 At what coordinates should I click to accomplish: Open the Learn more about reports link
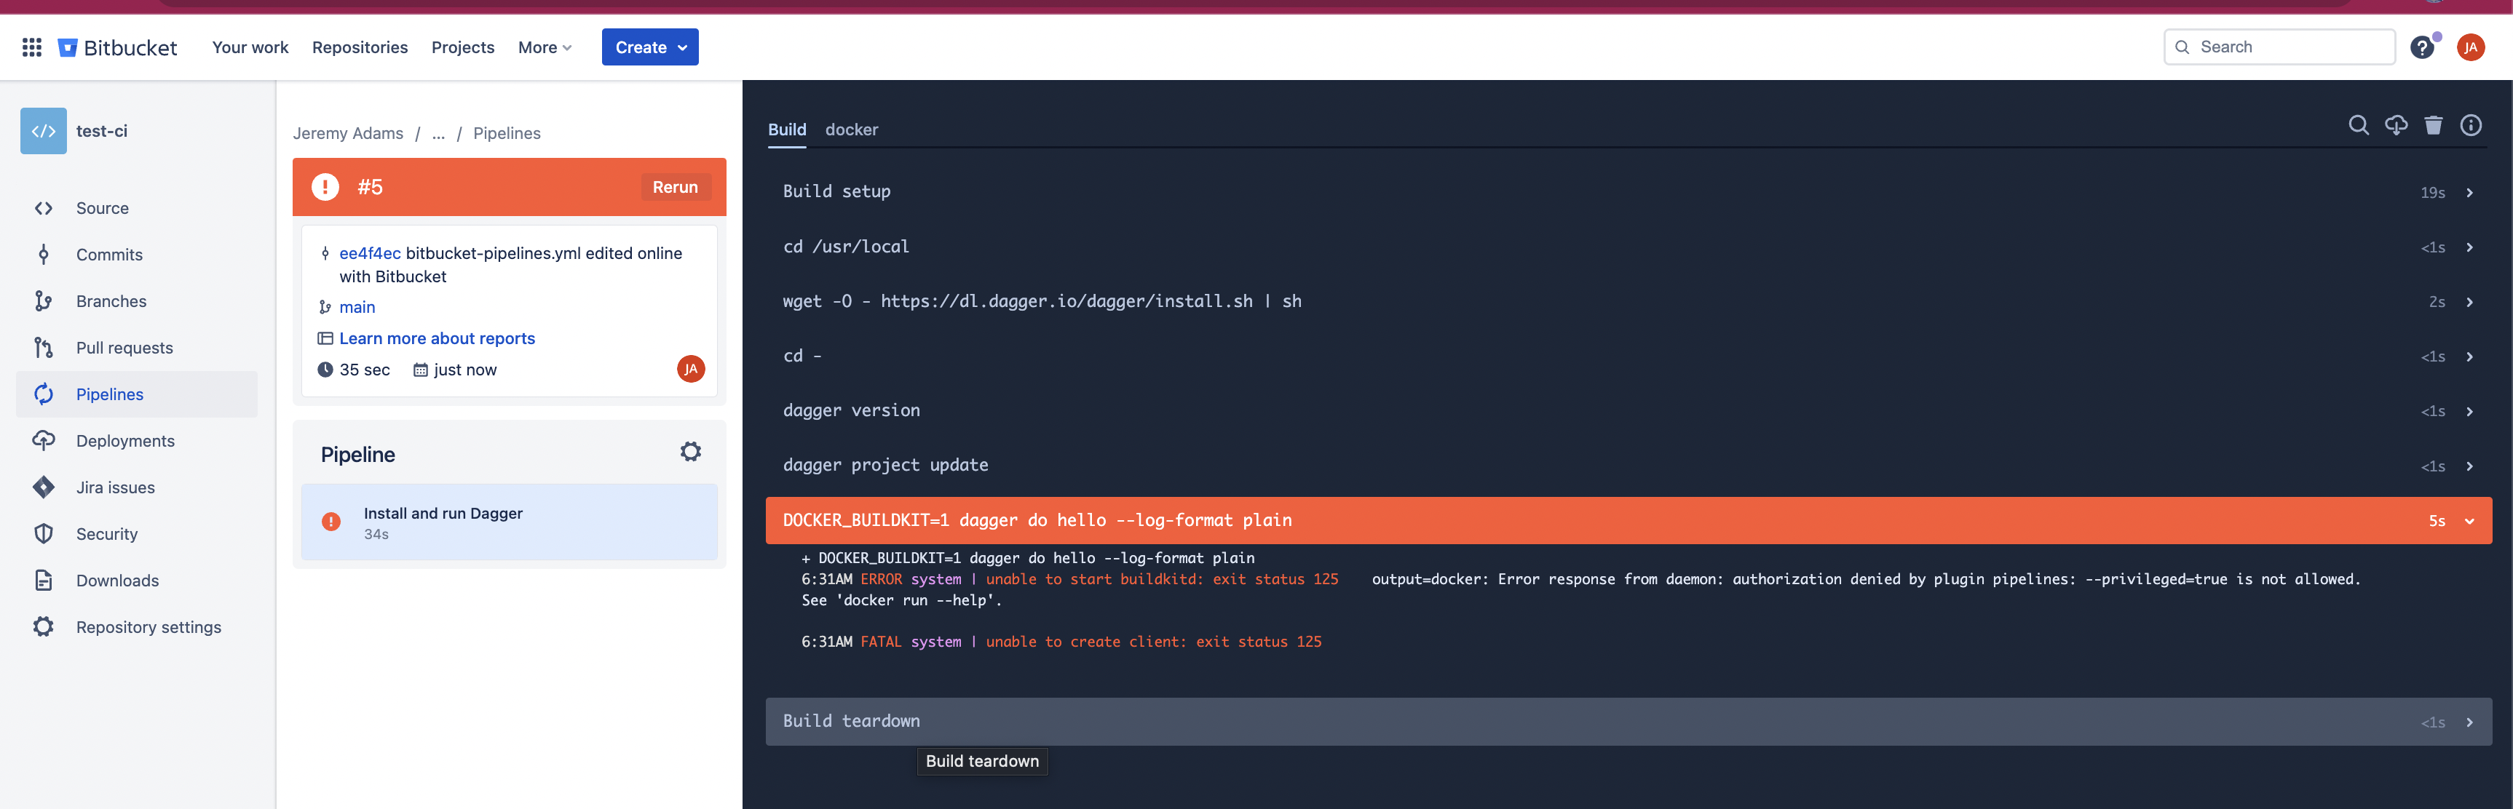[x=436, y=338]
